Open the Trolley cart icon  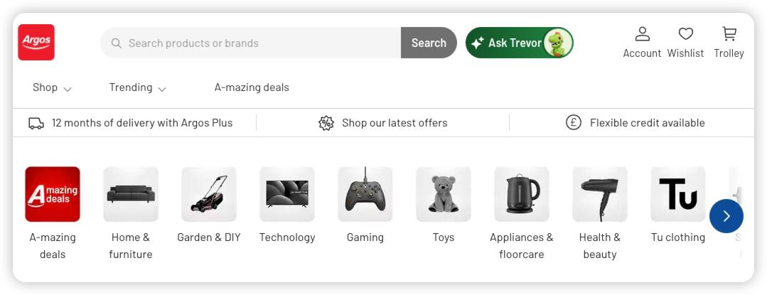[729, 34]
